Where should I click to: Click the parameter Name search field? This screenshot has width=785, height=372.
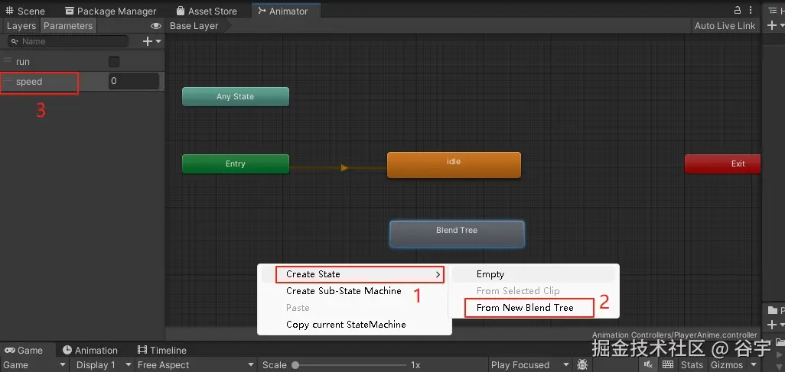pos(69,41)
